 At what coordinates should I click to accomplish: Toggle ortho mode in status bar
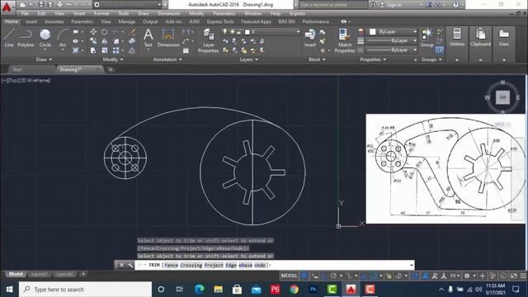point(324,276)
